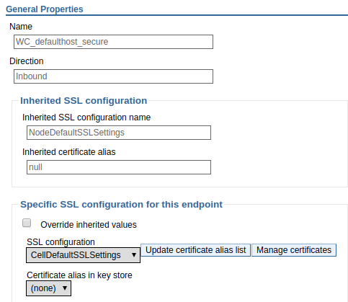Click the Name field containing WC_defaulthost_secure

(x=113, y=42)
